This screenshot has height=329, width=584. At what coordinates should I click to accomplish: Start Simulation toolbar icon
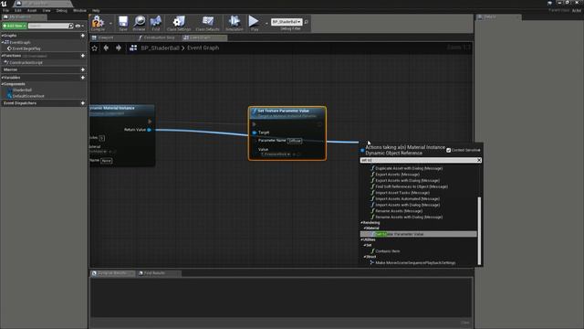235,22
